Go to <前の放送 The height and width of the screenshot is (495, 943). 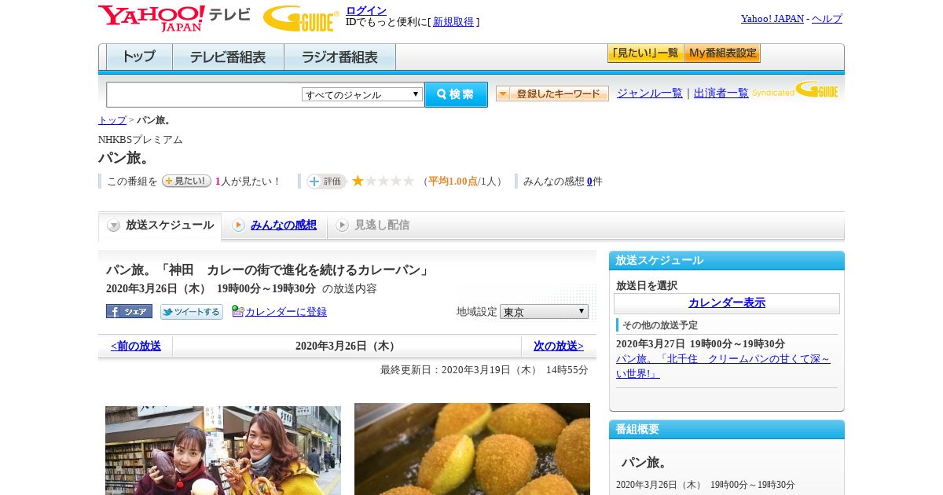point(136,346)
